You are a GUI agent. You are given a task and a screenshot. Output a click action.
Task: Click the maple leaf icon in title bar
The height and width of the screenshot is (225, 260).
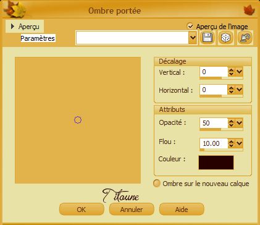[x=249, y=10]
